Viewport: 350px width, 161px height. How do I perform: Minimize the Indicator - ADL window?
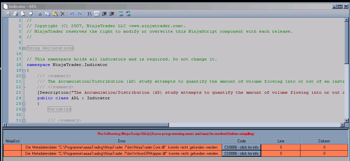(335, 7)
